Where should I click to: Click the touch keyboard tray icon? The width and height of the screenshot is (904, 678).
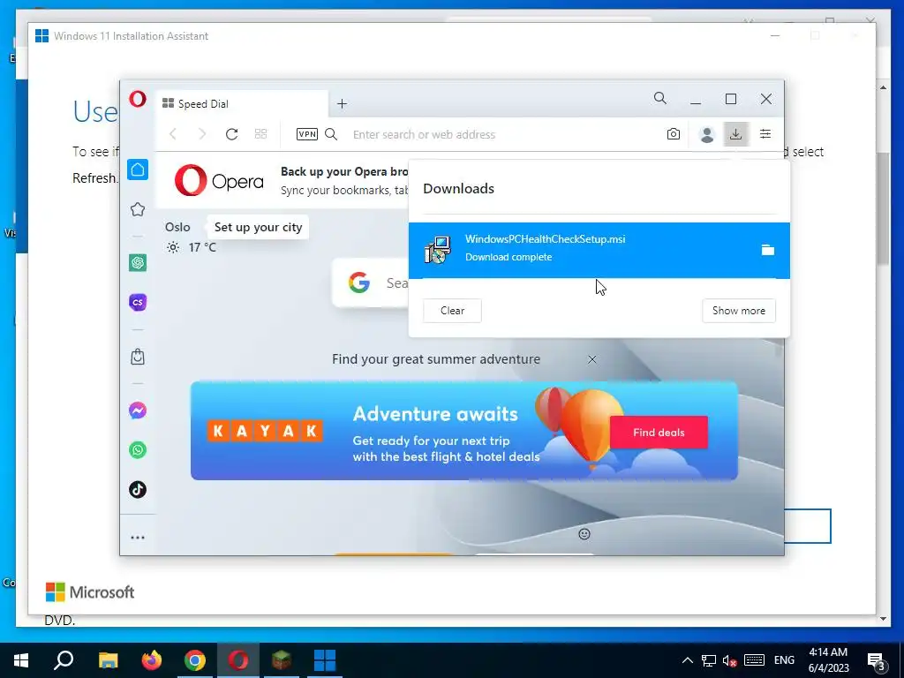click(x=754, y=660)
